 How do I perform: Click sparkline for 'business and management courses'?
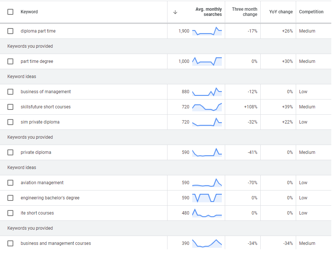[207, 243]
